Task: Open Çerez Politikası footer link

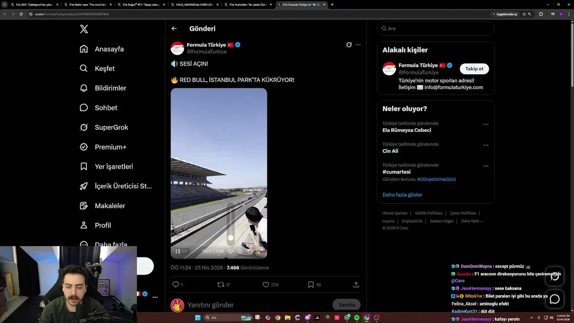Action: [463, 213]
